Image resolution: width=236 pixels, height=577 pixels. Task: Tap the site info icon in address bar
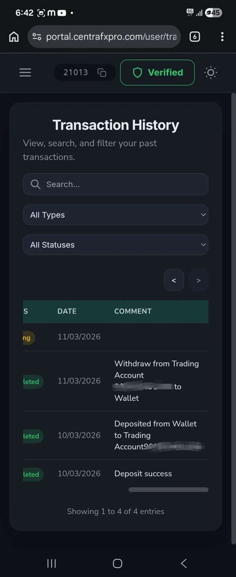coord(37,37)
